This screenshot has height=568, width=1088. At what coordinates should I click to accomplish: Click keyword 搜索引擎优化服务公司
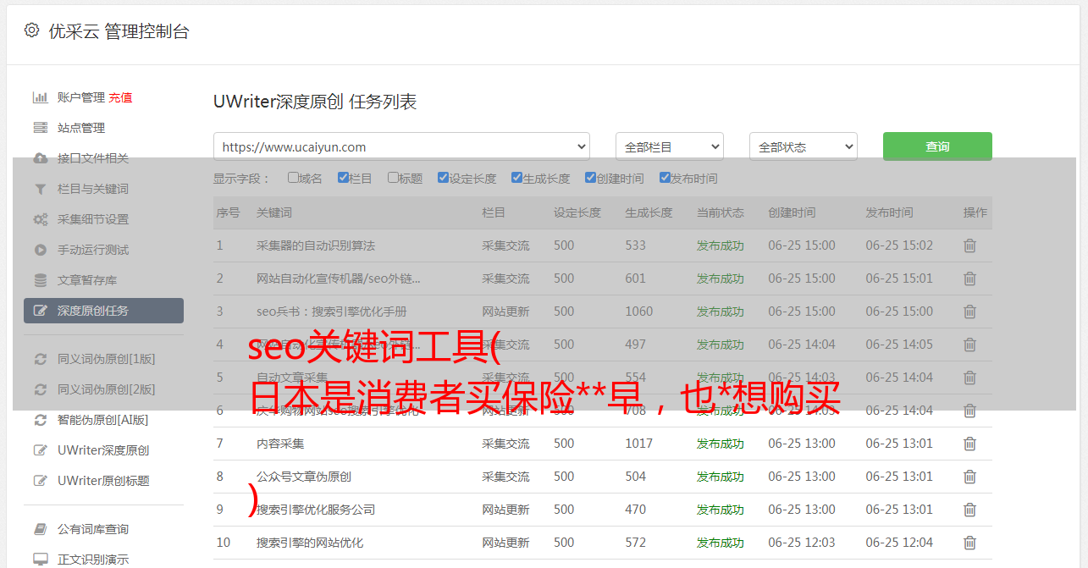tap(316, 510)
